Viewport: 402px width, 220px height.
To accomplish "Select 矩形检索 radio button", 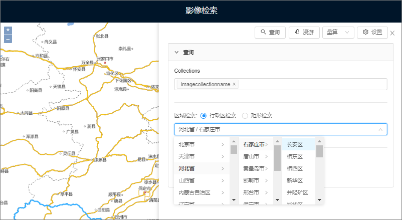I will 245,116.
